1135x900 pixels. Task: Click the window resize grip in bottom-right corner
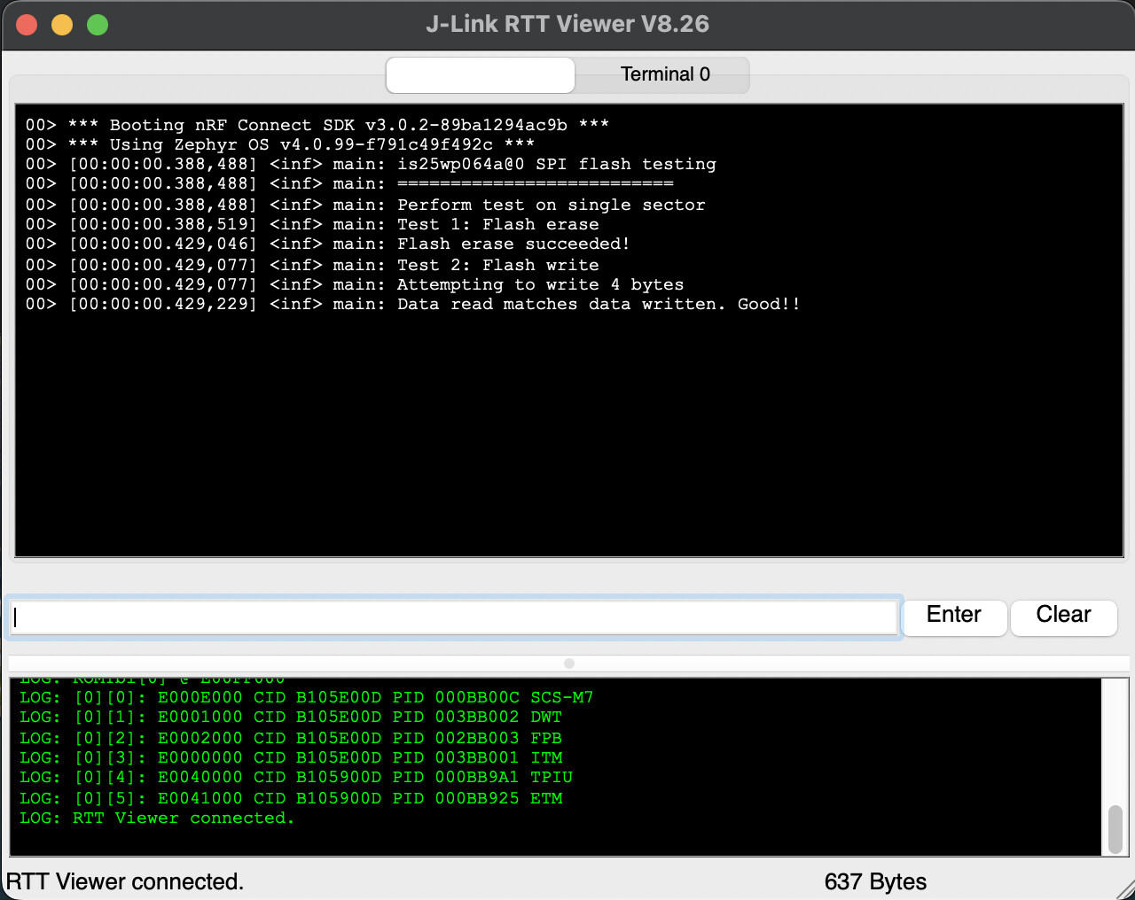[x=1124, y=889]
